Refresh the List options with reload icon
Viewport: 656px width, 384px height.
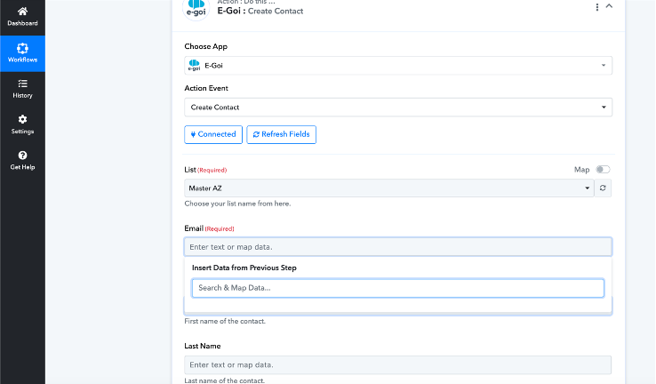pyautogui.click(x=603, y=188)
